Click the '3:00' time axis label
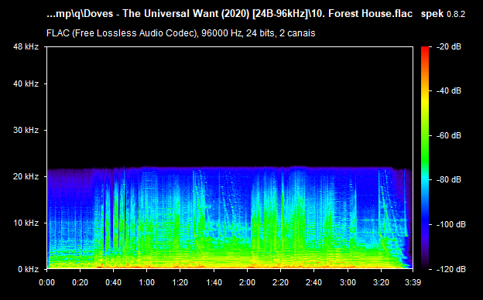 pyautogui.click(x=348, y=282)
